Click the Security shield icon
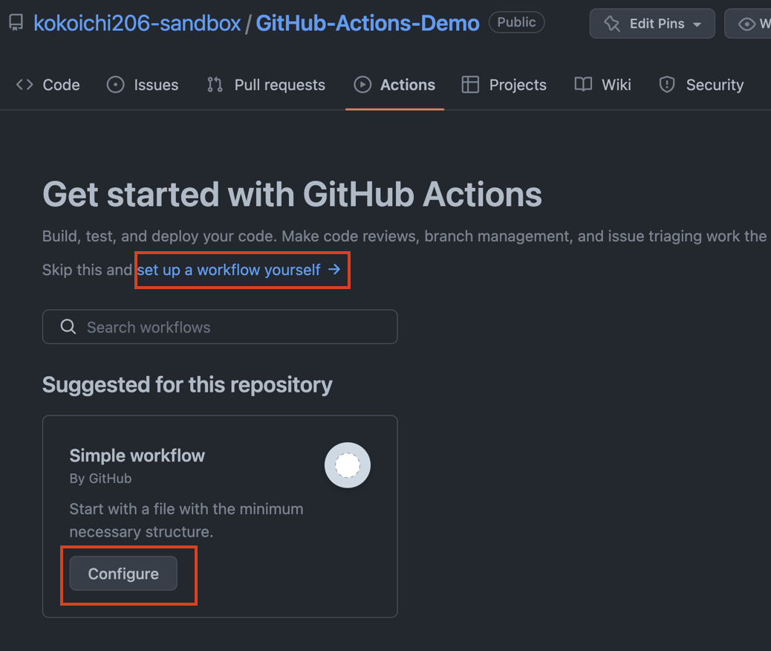Image resolution: width=771 pixels, height=651 pixels. coord(666,85)
